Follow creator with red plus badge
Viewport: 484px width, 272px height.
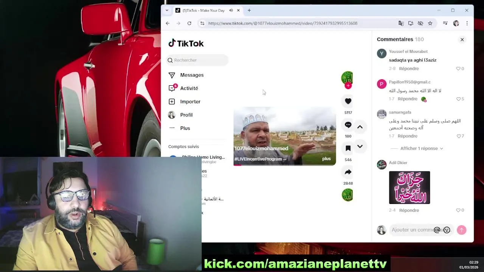click(348, 86)
